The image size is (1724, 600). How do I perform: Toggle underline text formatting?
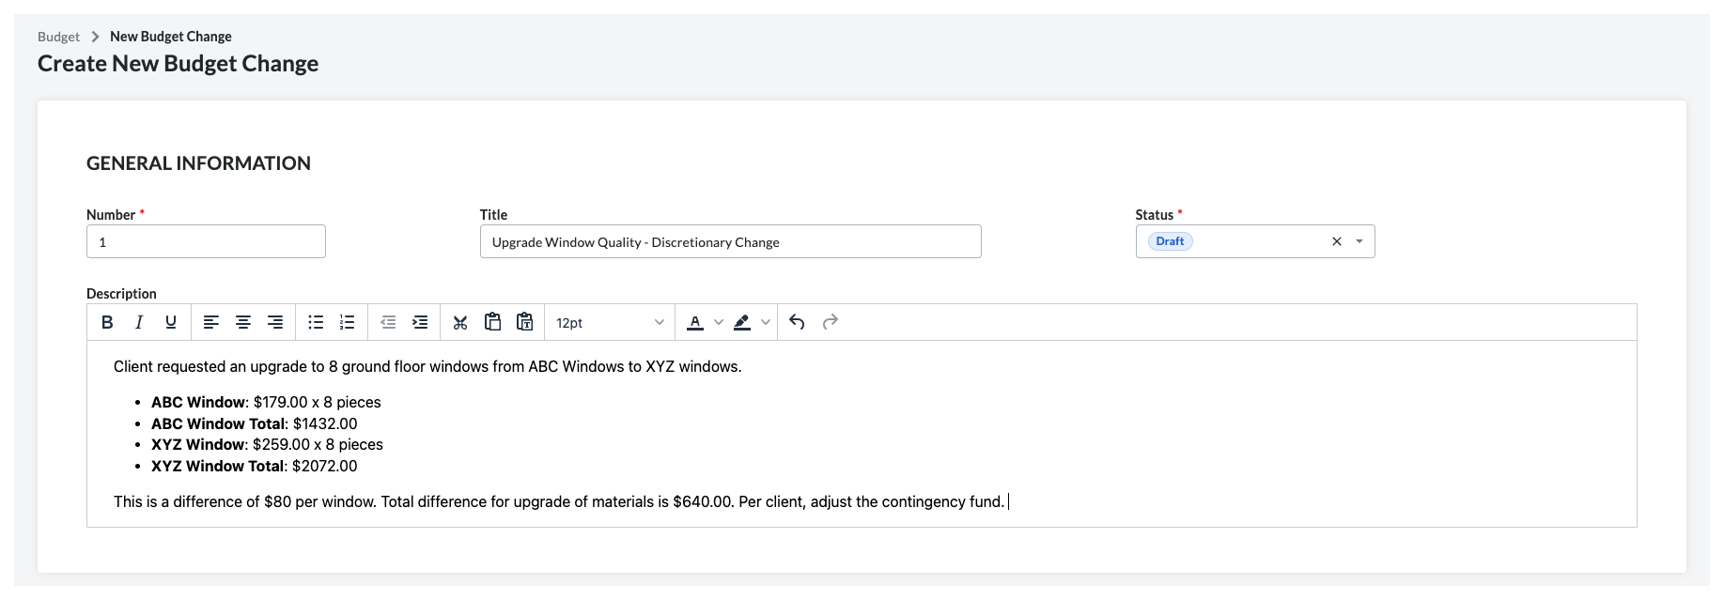171,322
